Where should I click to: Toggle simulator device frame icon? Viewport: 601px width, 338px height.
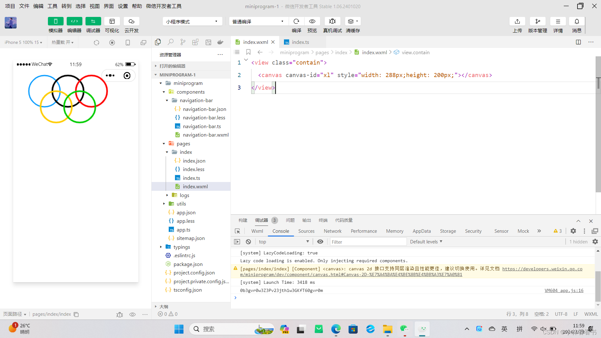128,42
